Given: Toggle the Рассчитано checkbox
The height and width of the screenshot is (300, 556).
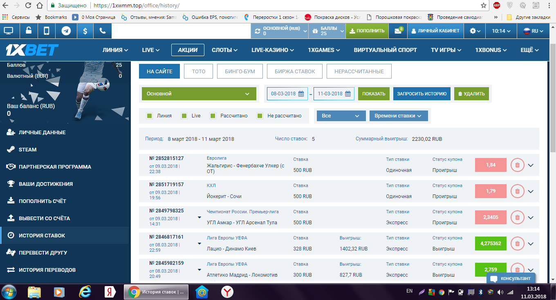Looking at the screenshot, I should 213,116.
